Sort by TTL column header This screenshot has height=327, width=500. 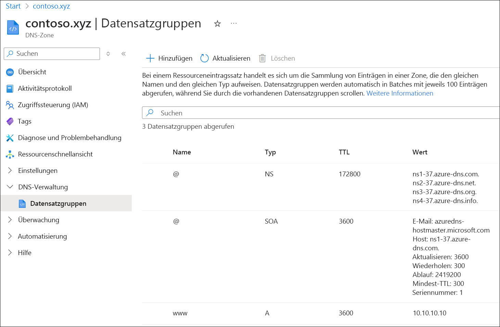coord(344,152)
